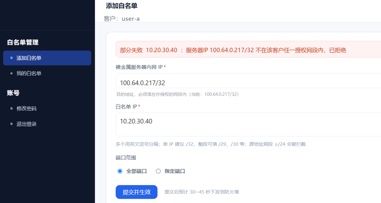Click the 部分失败 error message banner
Screen dimensions: 381x203
[248, 49]
